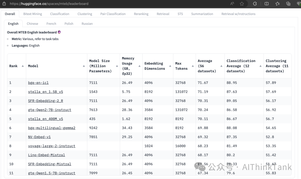Click max tokens 16000 cell
This screenshot has width=301, height=179.
(180, 146)
